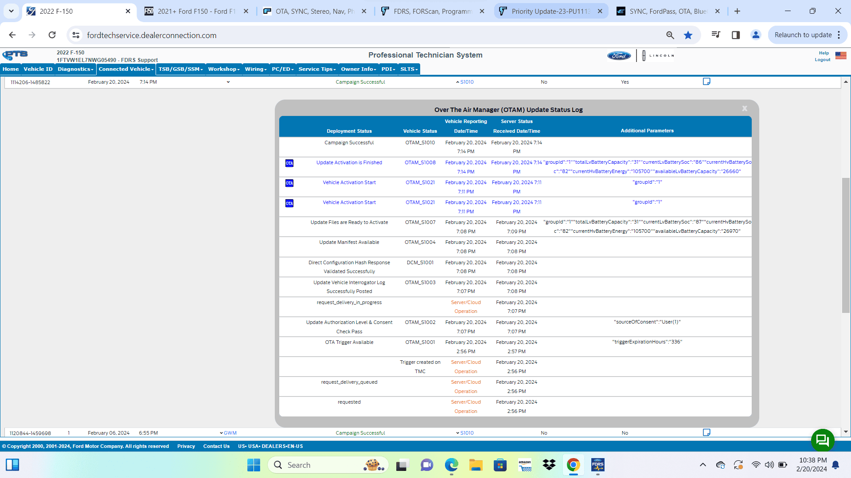Open note icon in the February 20 campaign row

[707, 81]
